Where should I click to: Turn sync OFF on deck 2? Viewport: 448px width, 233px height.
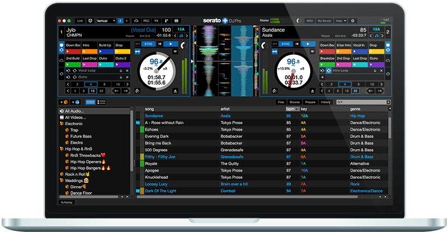[x=275, y=44]
